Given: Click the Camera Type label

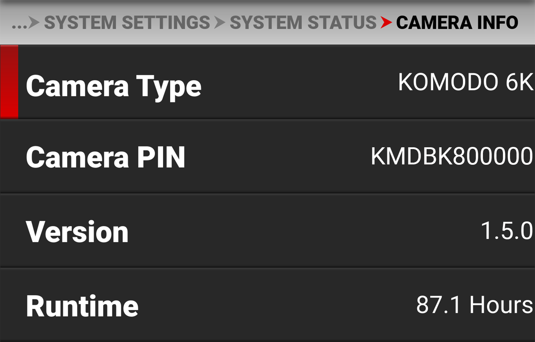Looking at the screenshot, I should click(114, 87).
